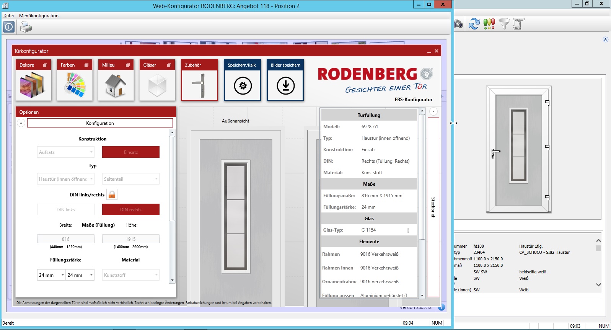Select the Aufsatz construction option
The image size is (611, 330).
tap(66, 152)
